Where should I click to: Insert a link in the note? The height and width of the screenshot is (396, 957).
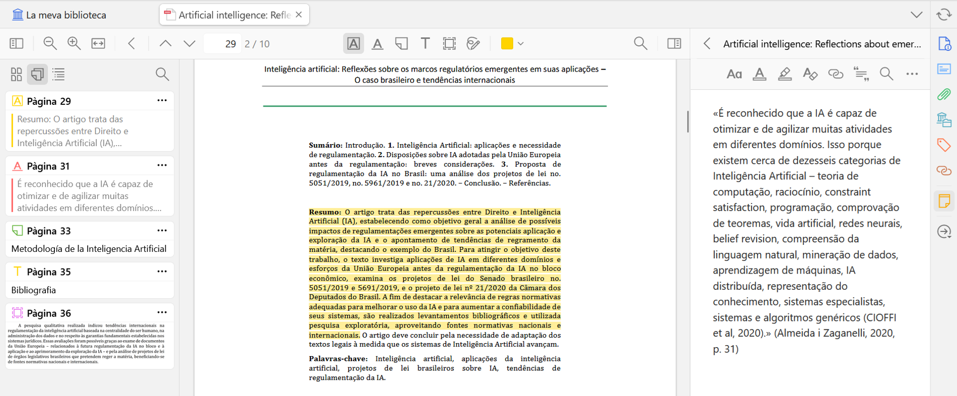pos(836,74)
